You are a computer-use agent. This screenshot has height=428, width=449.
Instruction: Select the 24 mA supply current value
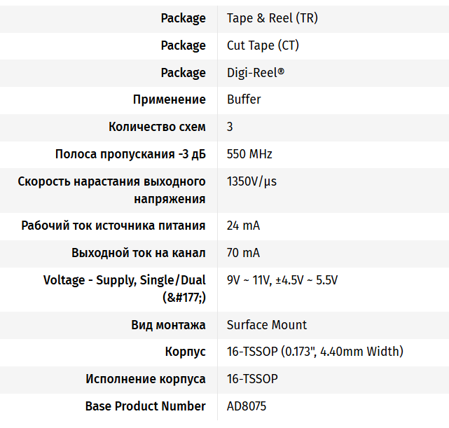click(x=243, y=226)
